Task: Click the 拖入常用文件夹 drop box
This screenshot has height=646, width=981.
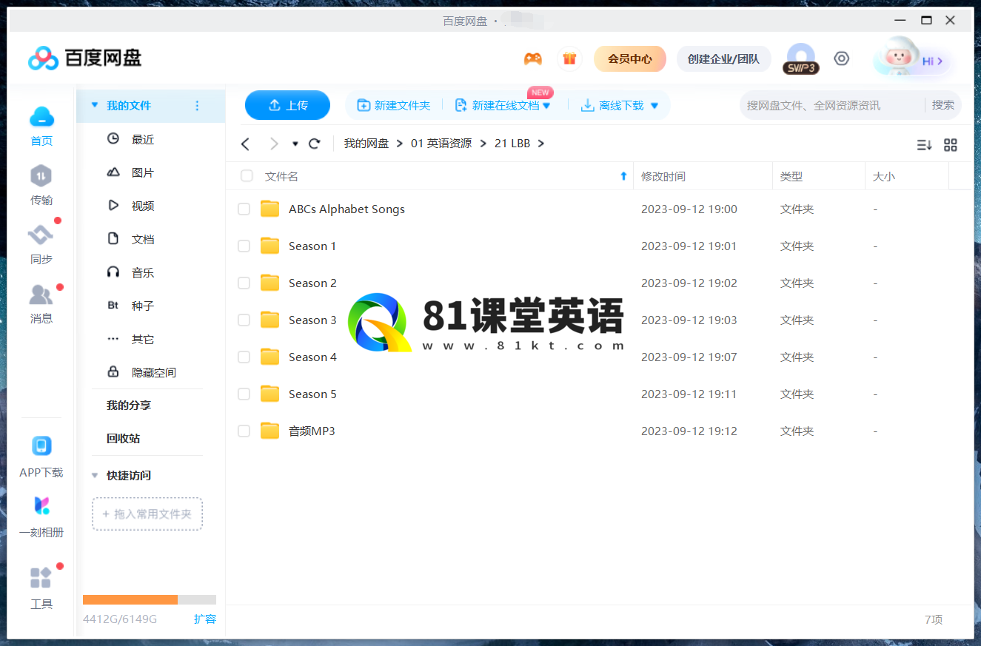Action: pyautogui.click(x=147, y=514)
